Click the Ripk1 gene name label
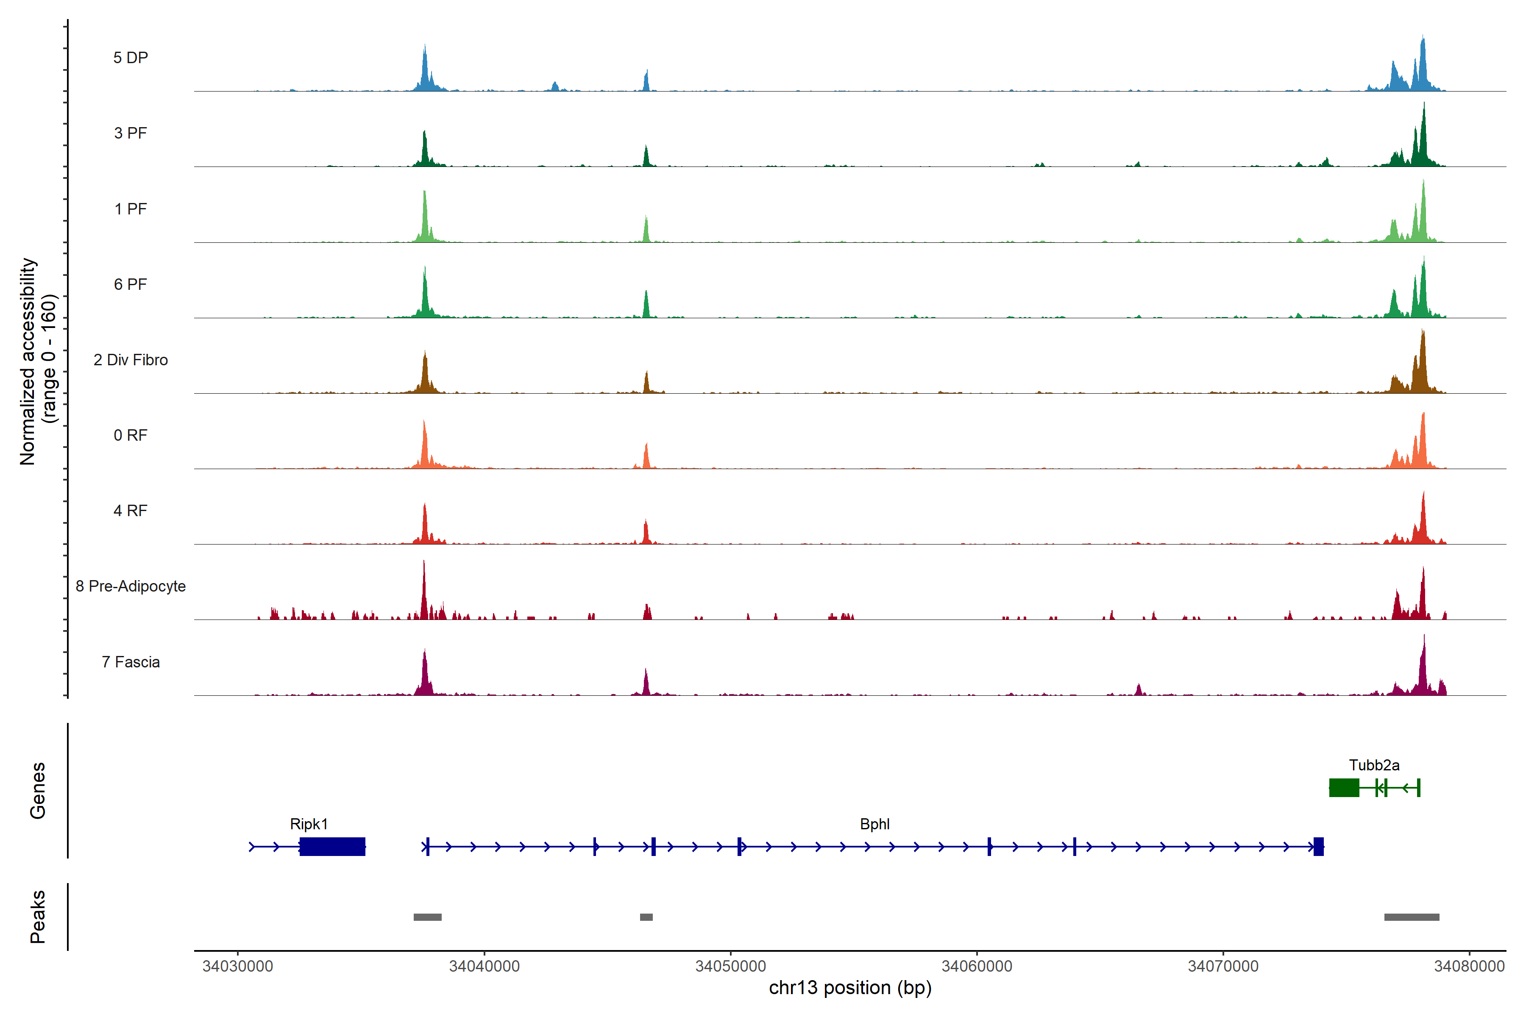Viewport: 1526px width, 1017px height. (309, 824)
